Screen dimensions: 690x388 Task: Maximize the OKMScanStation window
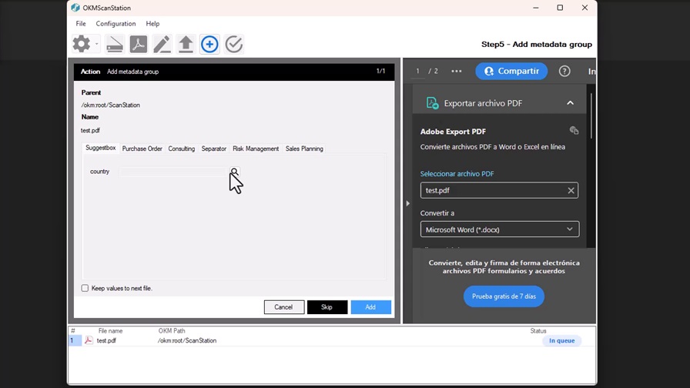point(560,8)
